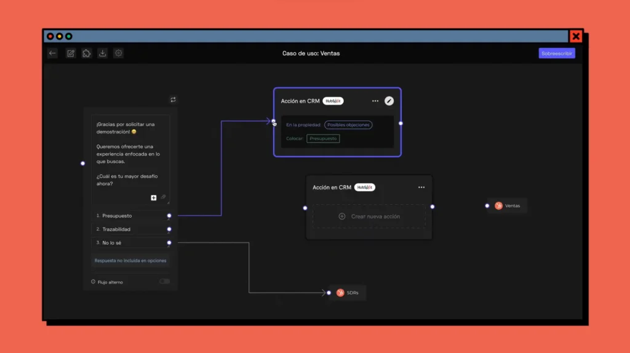
Task: Click Acción en CRM title of selected card
Action: click(x=300, y=101)
